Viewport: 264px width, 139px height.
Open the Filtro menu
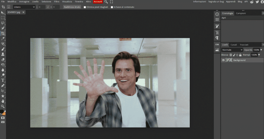[56, 2]
